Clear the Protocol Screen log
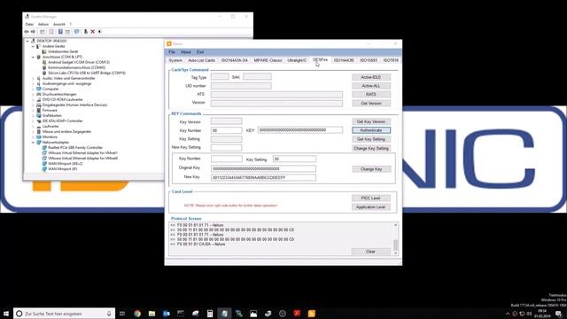 pyautogui.click(x=370, y=252)
